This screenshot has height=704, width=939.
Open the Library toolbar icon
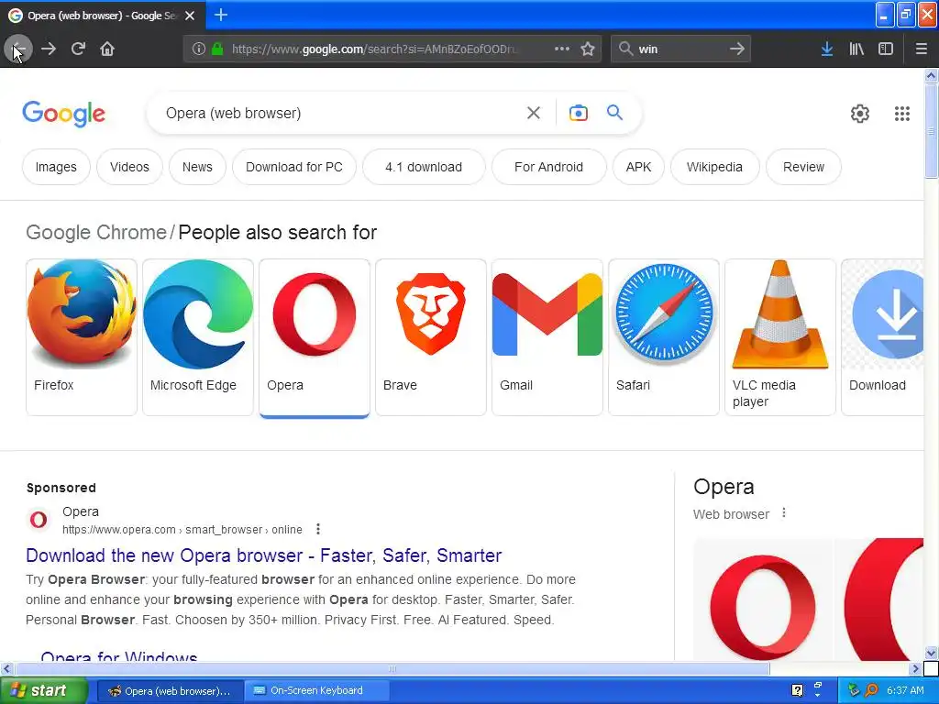click(x=856, y=49)
